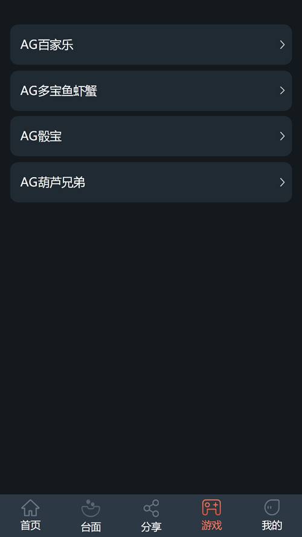Switch to the 分享 tab label
The width and height of the screenshot is (302, 537).
(151, 526)
